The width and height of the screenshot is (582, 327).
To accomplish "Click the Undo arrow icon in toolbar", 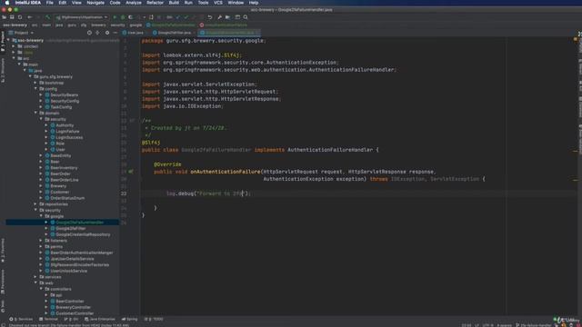I will coord(210,17).
